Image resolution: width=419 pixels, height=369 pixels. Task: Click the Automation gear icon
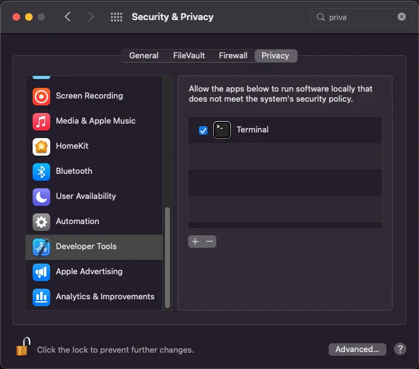click(41, 222)
